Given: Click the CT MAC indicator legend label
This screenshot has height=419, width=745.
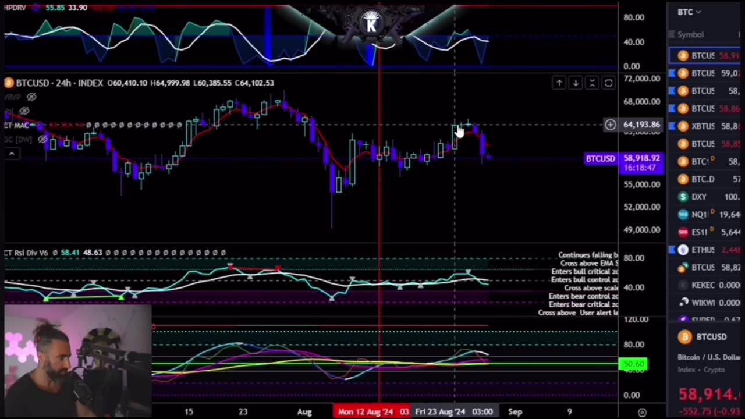Looking at the screenshot, I should [16, 125].
